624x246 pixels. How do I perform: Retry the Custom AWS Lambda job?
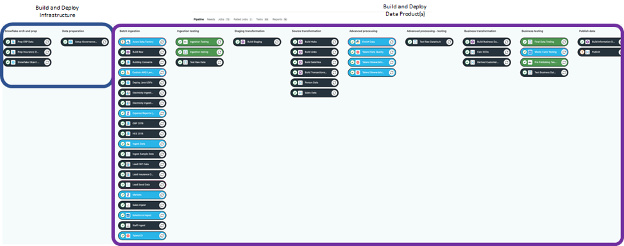[162, 72]
